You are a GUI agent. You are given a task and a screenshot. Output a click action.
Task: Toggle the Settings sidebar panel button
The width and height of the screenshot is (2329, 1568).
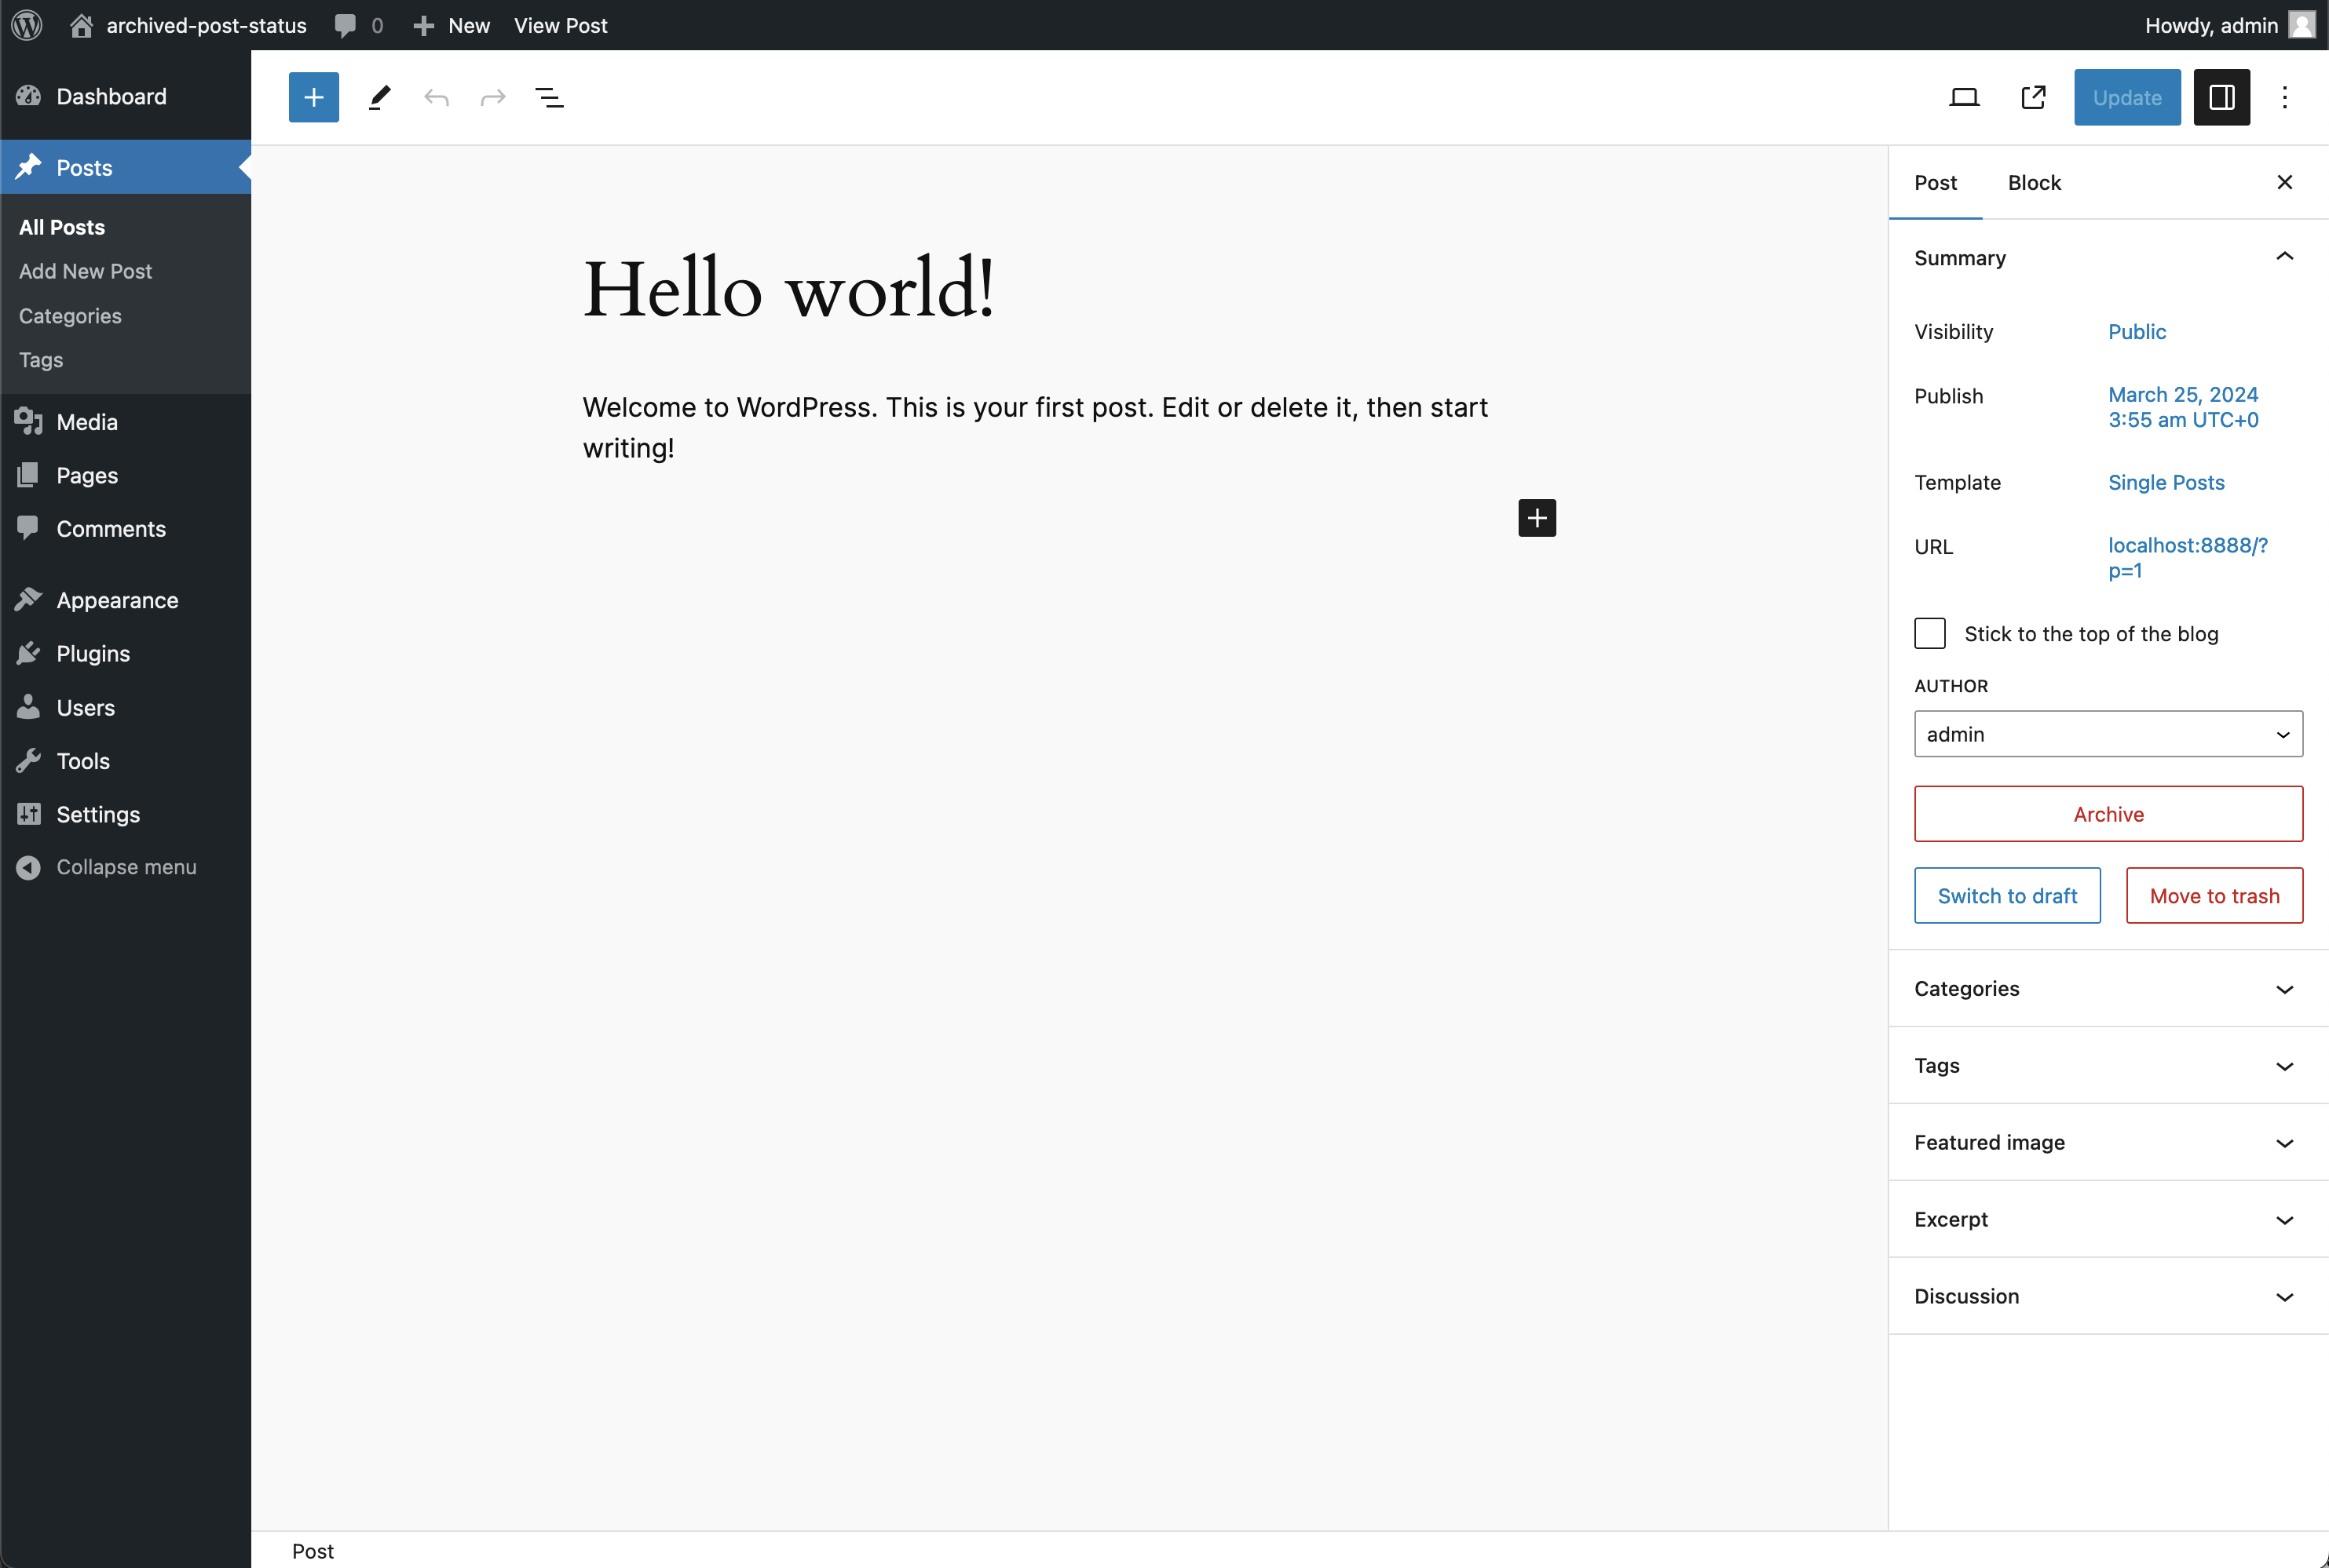point(2221,97)
